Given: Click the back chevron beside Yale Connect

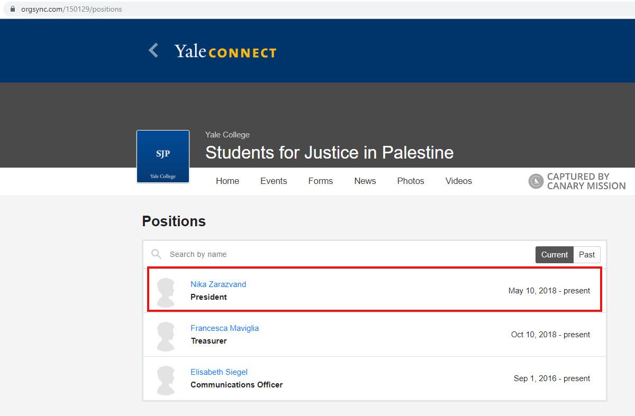Looking at the screenshot, I should [x=153, y=51].
